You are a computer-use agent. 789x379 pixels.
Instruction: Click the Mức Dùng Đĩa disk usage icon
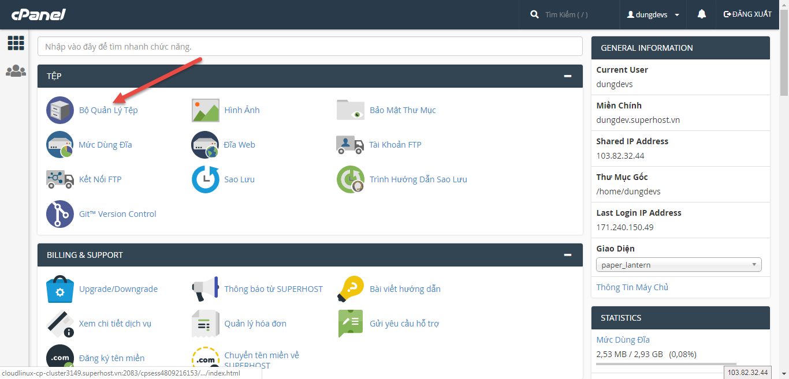(60, 145)
